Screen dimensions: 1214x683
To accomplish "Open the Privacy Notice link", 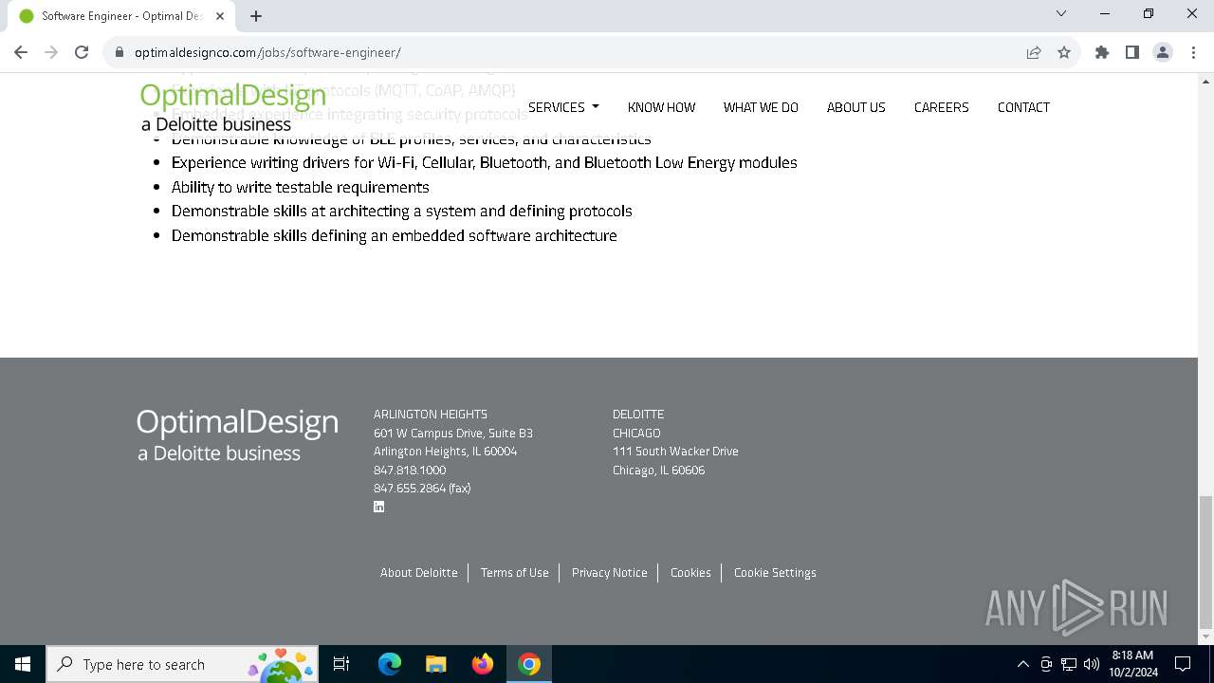I will click(x=609, y=573).
